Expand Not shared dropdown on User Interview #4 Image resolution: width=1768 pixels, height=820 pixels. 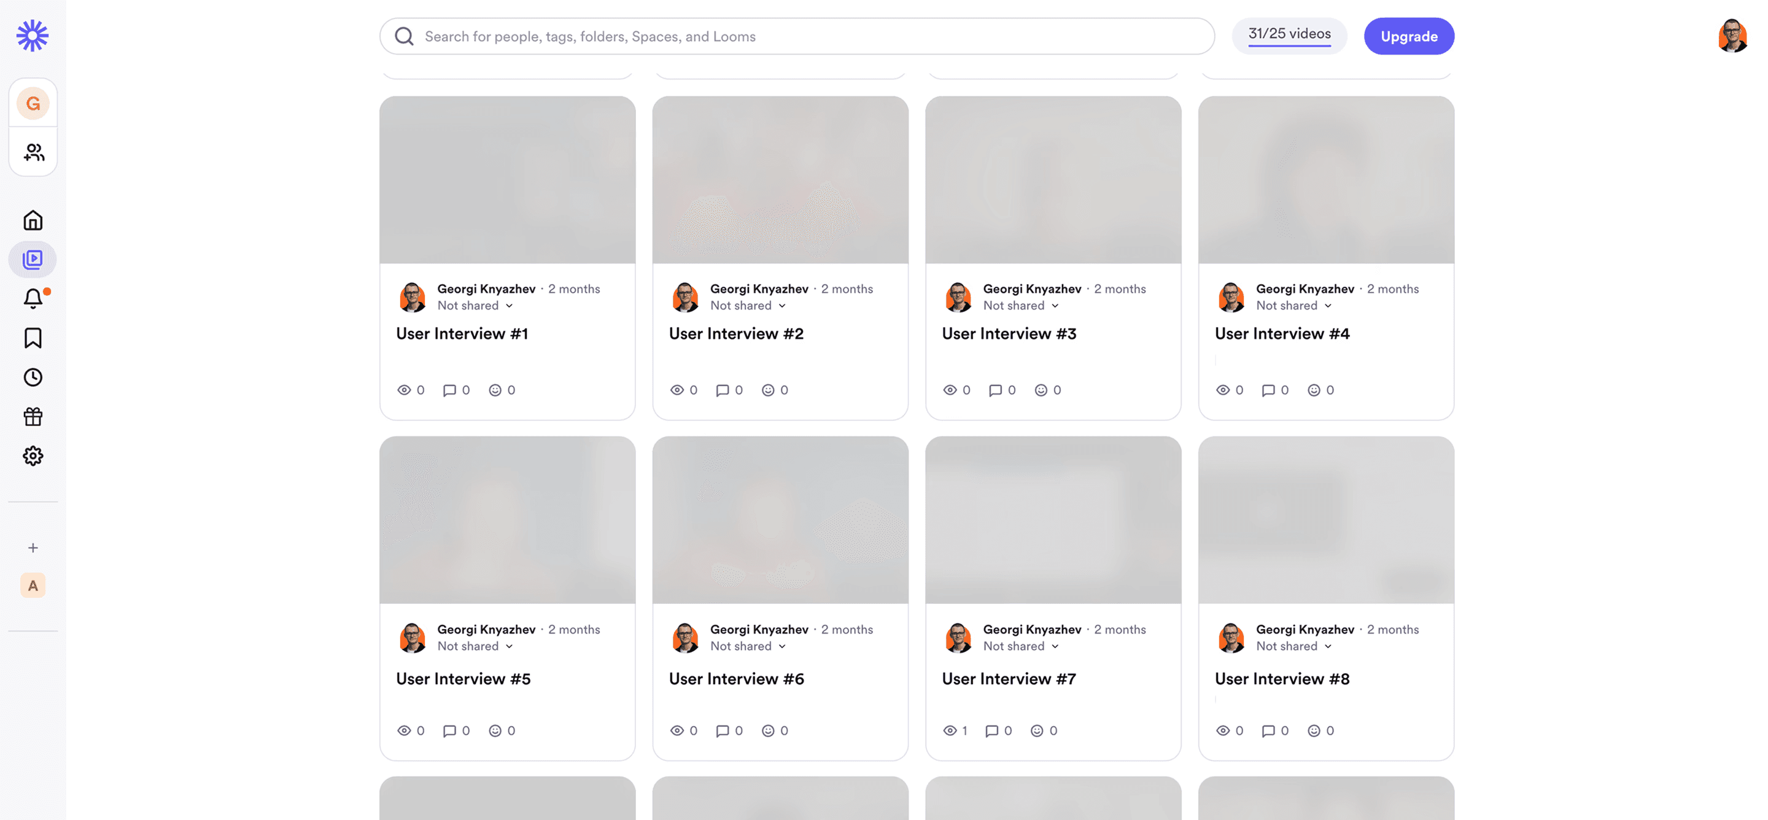(x=1295, y=306)
